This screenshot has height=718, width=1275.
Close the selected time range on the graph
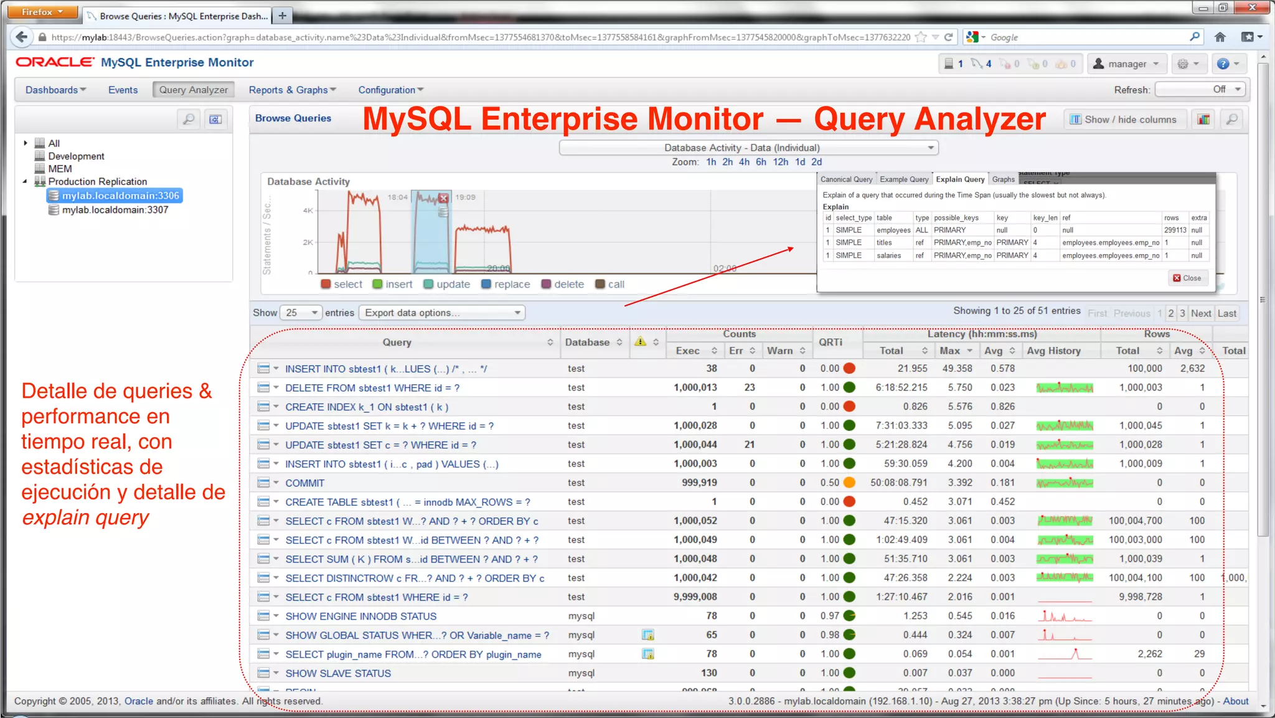coord(443,198)
